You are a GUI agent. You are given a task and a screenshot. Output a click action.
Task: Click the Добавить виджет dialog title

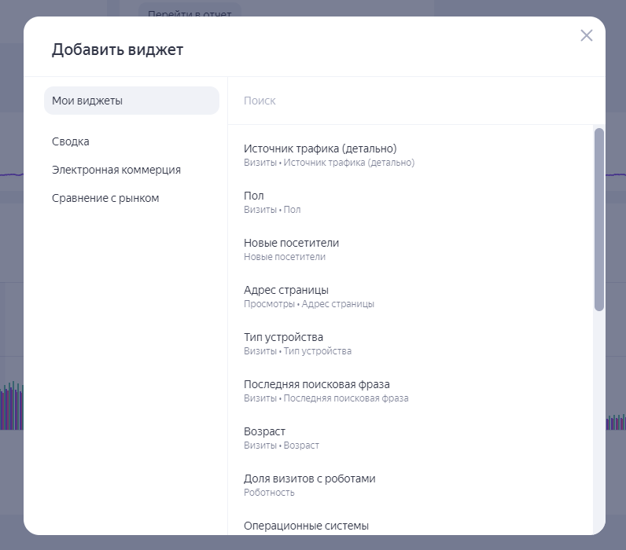pos(117,50)
